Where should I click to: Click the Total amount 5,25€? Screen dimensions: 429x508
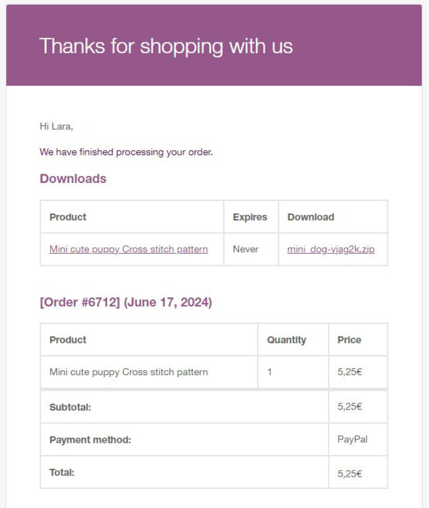click(349, 472)
